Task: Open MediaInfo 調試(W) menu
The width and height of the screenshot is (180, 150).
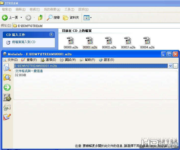Action: click(68, 60)
